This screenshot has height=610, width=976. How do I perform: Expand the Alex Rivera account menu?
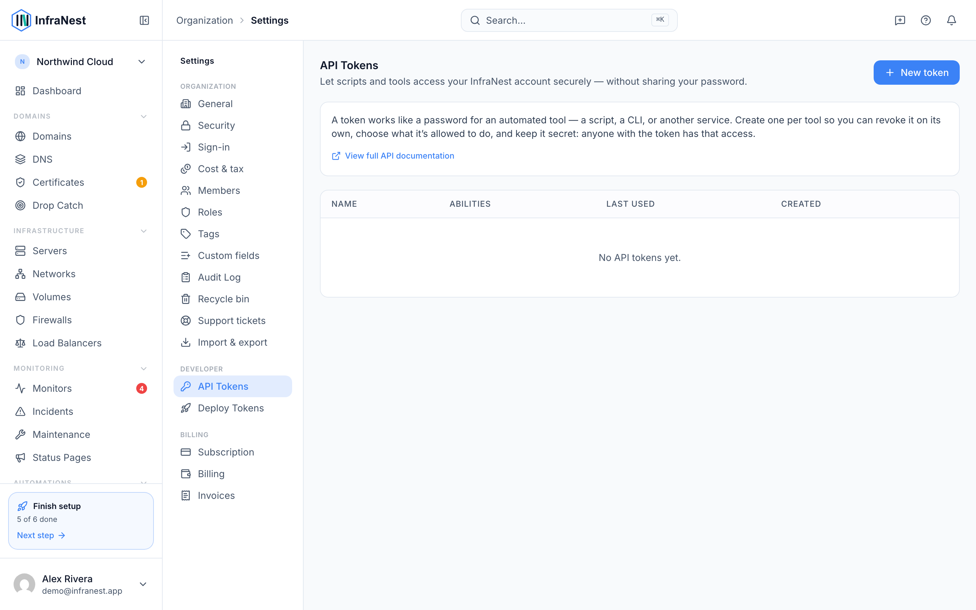(81, 584)
